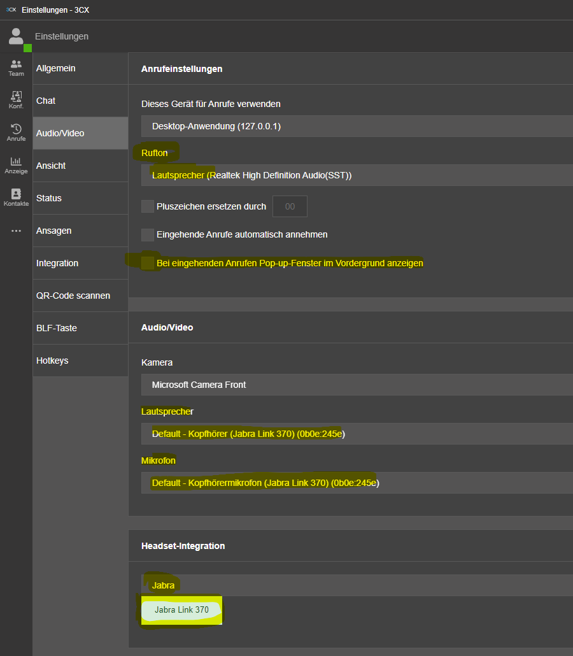The width and height of the screenshot is (573, 656).
Task: Open the QR-Code scannen section
Action: (x=80, y=296)
